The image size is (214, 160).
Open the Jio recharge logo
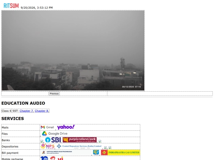tap(44, 158)
